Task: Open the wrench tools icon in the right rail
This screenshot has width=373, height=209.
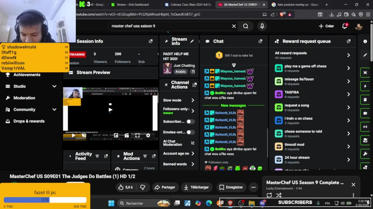Action: tap(365, 154)
